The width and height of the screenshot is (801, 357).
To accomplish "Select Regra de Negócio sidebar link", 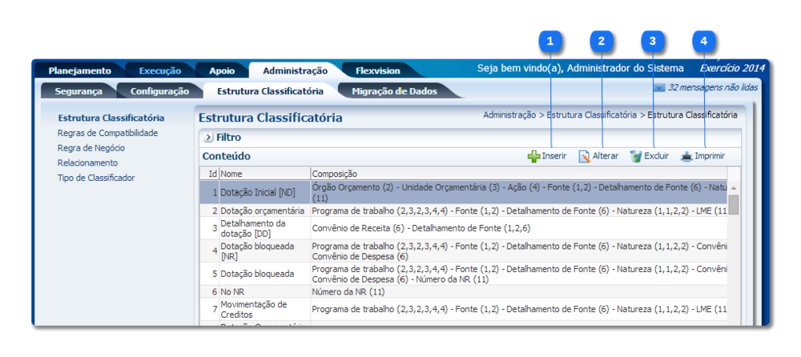I will [91, 148].
